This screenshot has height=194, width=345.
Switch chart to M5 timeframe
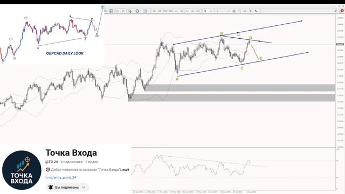pos(160,11)
